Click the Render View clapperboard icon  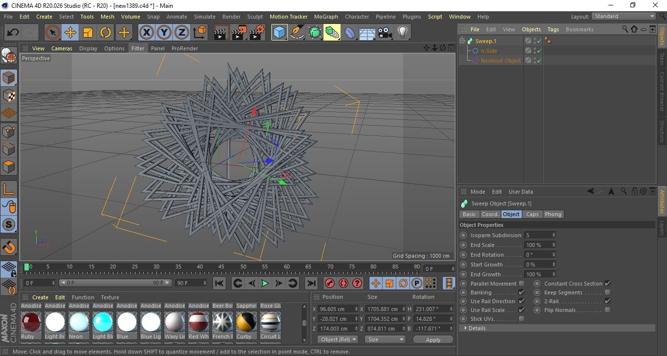coord(221,33)
